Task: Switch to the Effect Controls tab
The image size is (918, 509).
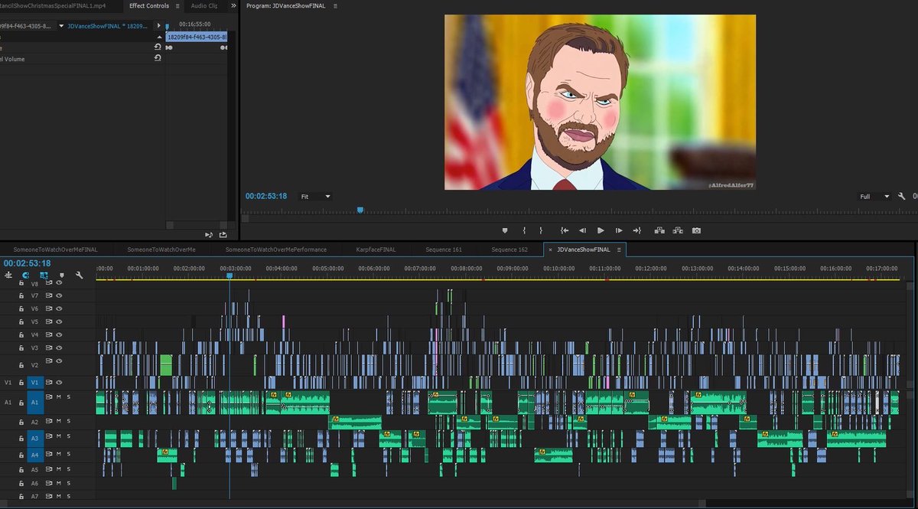Action: click(x=149, y=5)
